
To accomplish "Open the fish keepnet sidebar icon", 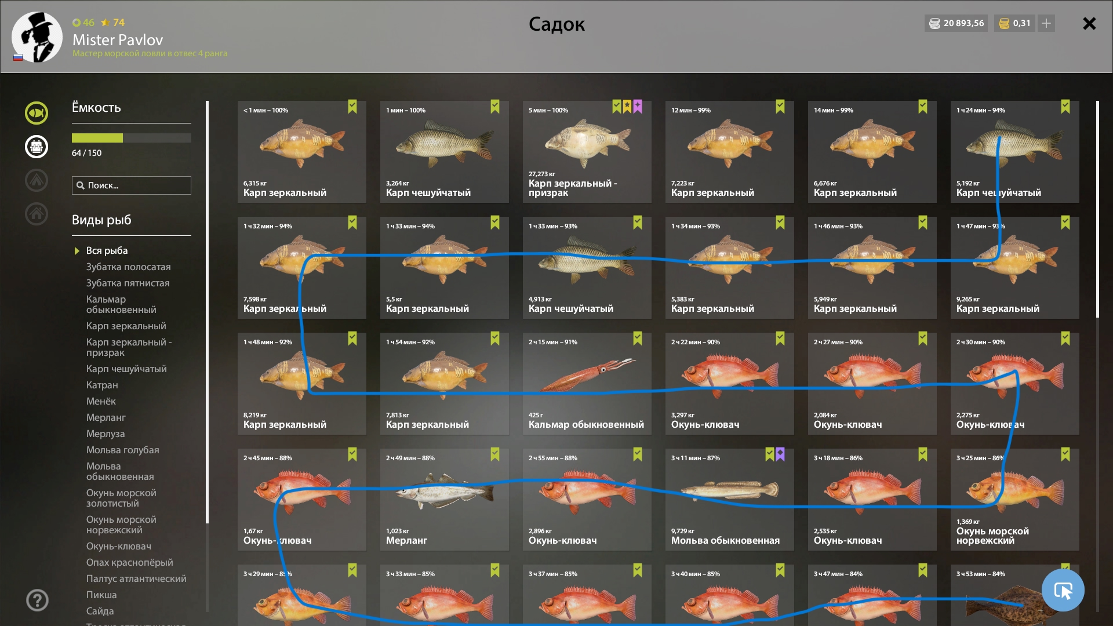I will [37, 113].
